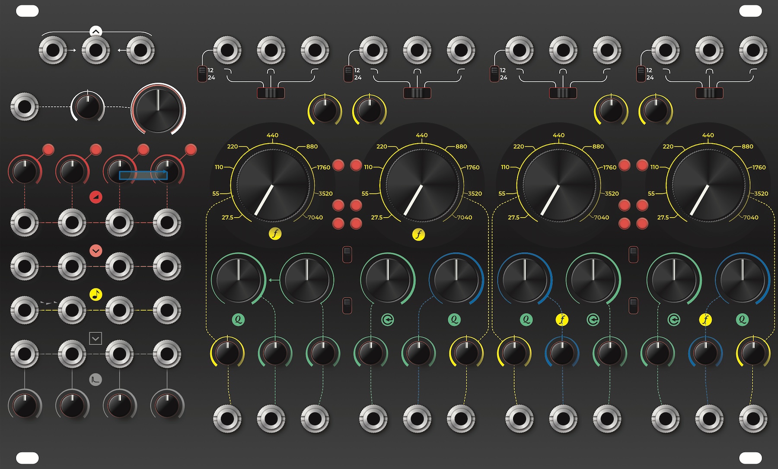The height and width of the screenshot is (469, 778).
Task: Click the salmon down-chevron circle icon
Action: click(96, 251)
